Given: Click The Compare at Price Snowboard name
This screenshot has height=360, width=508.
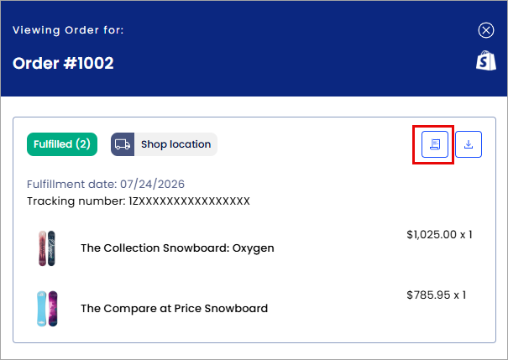Looking at the screenshot, I should click(175, 309).
